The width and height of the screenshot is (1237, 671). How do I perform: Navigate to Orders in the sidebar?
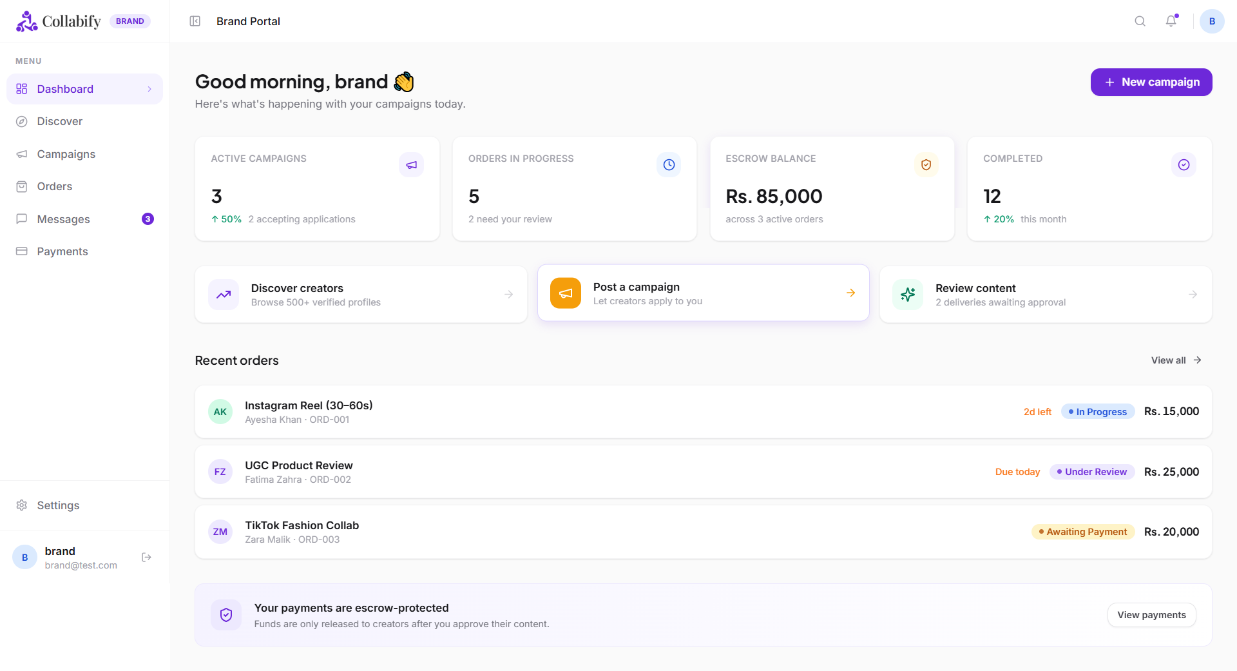(x=84, y=186)
